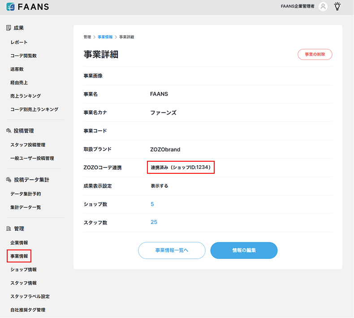The image size is (354, 318).
Task: Open the user profile avatar icon
Action: (323, 7)
